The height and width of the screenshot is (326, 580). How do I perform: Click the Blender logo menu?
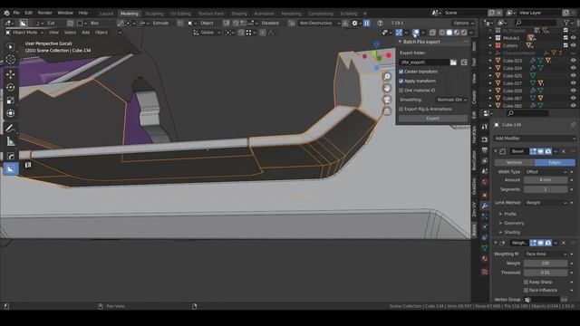click(6, 13)
